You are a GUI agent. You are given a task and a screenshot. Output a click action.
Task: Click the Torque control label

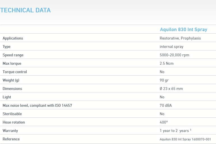pos(15,72)
